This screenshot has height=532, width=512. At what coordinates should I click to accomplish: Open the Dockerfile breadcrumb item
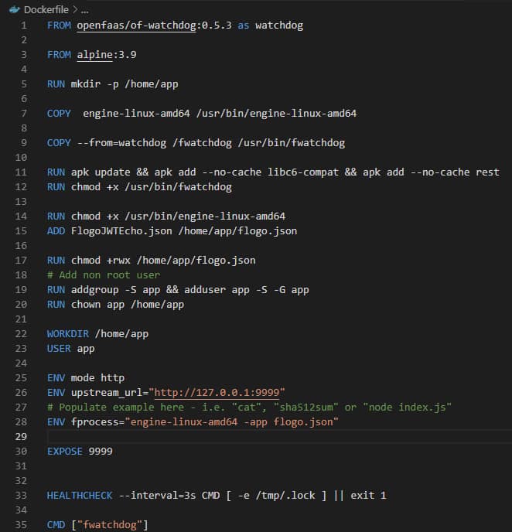coord(47,9)
